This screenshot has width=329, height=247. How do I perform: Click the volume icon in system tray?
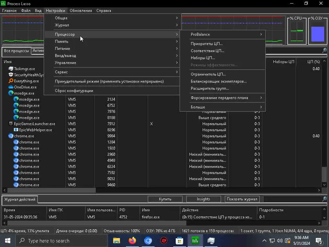pos(280,241)
